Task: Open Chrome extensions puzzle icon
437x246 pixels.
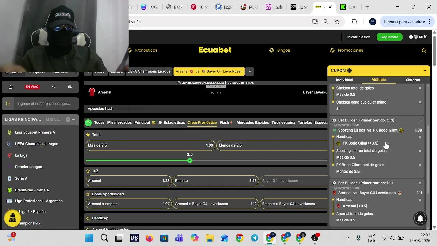Action: (354, 22)
